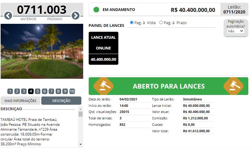Click the Lance Atual Online bid box
Viewport: 252px width, 149px height.
pyautogui.click(x=103, y=48)
